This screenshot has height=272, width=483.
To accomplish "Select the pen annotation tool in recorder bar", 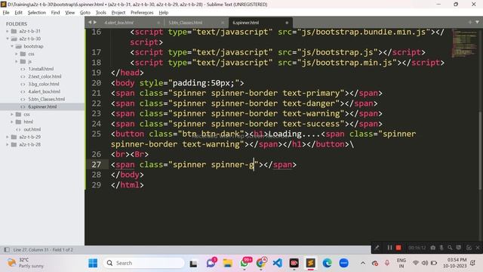I will 377,247.
